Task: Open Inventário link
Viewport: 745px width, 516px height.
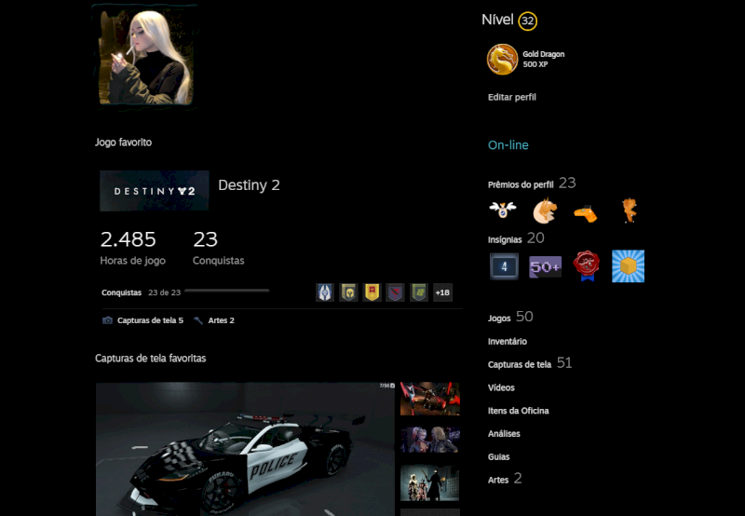Action: pyautogui.click(x=507, y=341)
